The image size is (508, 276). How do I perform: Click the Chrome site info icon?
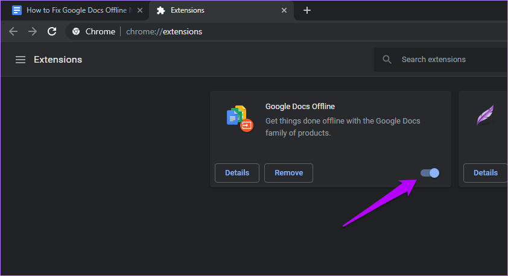coord(76,31)
